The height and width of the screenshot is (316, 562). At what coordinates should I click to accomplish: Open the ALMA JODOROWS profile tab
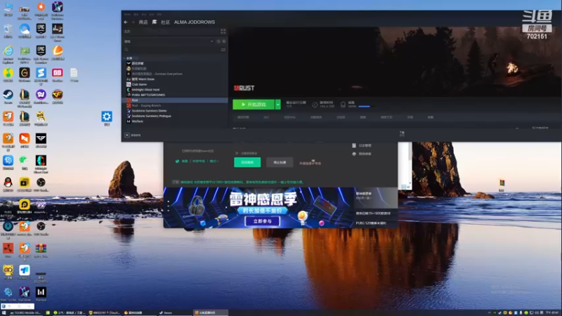tap(195, 22)
